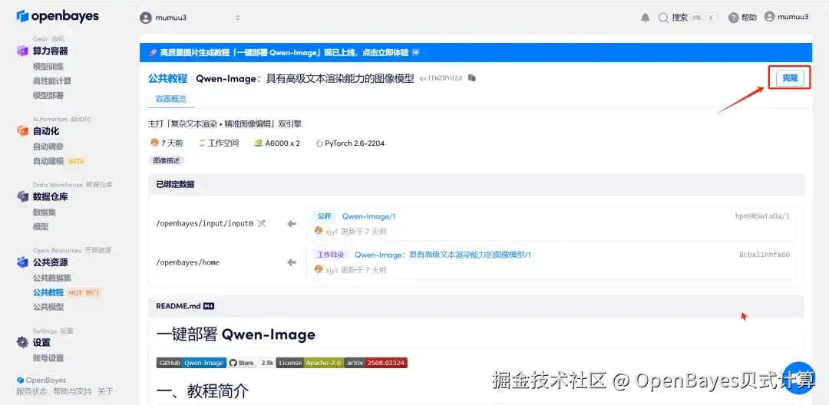Open 自动建模 BETA in the sidebar
Image resolution: width=829 pixels, height=405 pixels.
point(58,161)
